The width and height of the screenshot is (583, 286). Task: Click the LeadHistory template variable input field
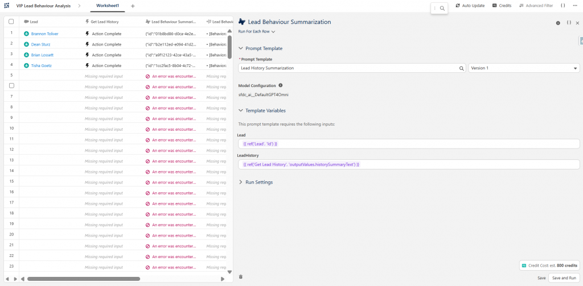pos(409,164)
